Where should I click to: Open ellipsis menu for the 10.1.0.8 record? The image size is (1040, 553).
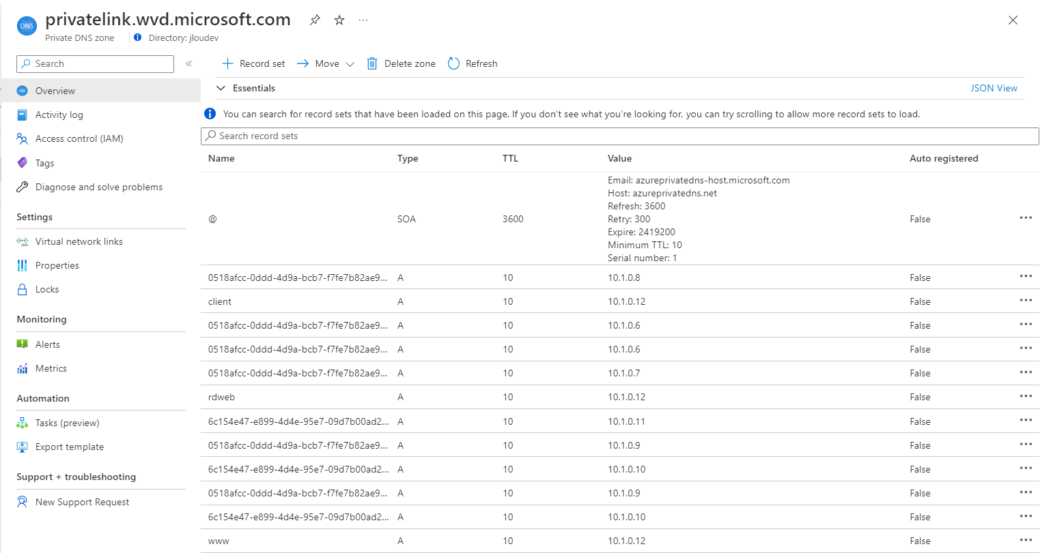coord(1026,277)
